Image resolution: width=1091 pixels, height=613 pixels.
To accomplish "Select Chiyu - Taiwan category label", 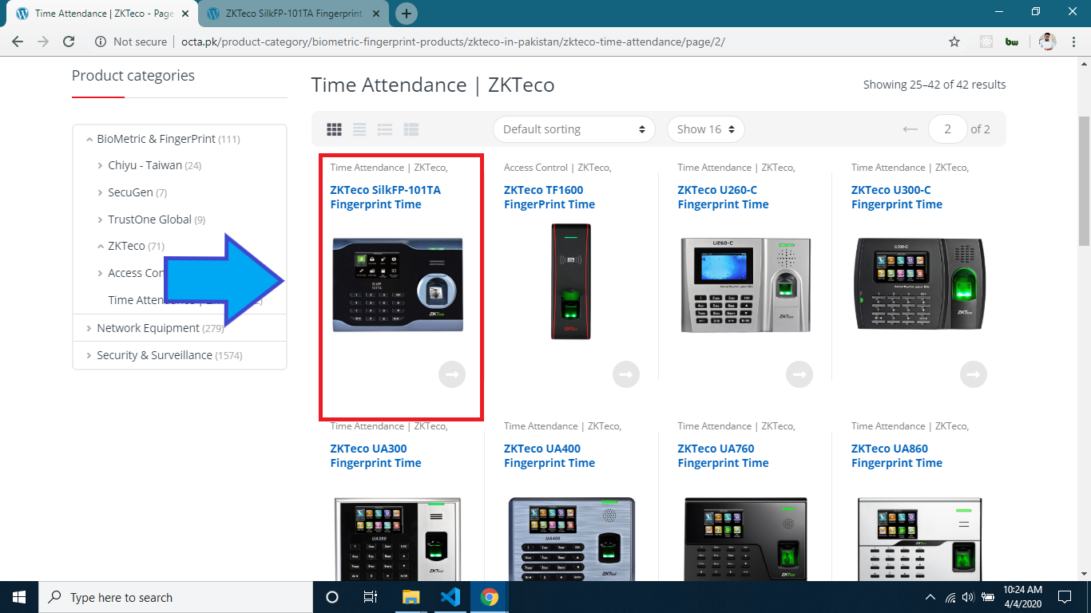I will click(x=145, y=166).
